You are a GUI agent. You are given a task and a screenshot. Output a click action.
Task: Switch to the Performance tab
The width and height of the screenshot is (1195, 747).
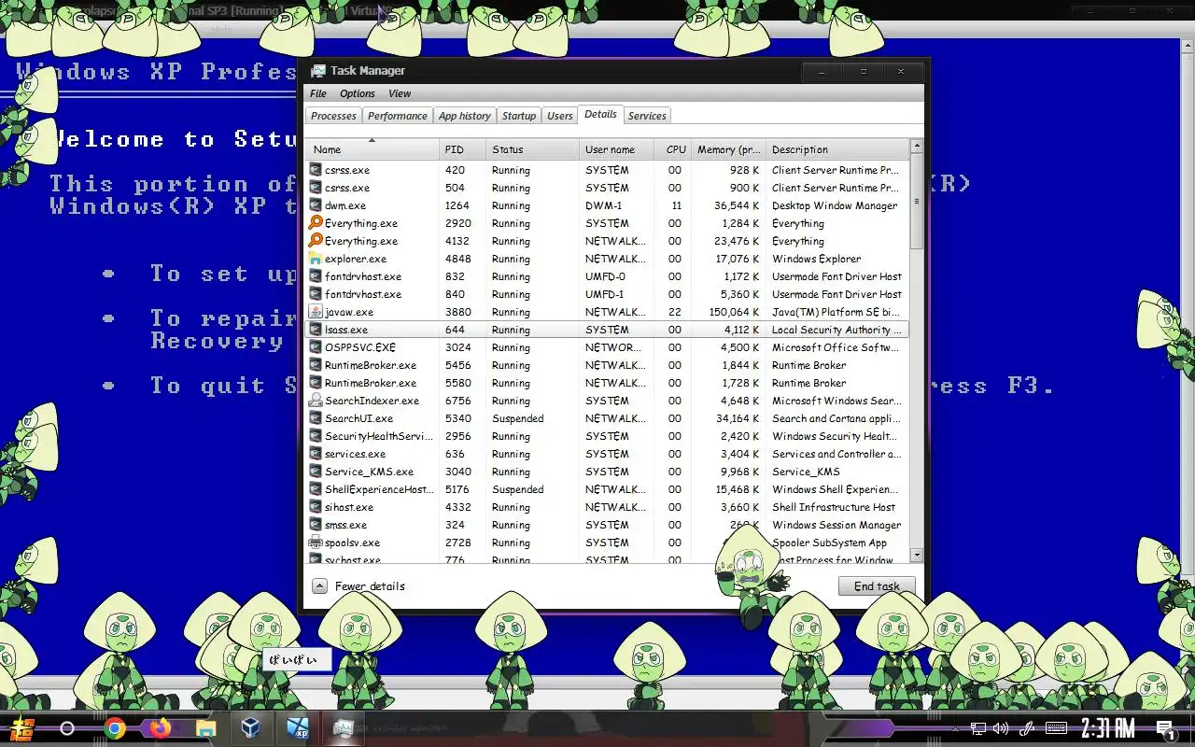pos(397,116)
